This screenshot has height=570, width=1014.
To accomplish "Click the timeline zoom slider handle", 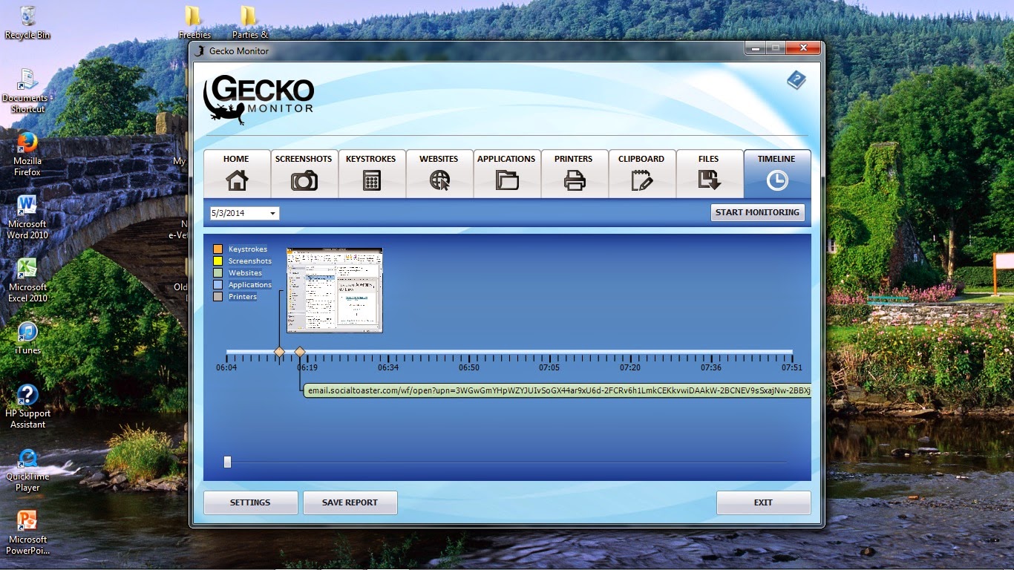I will 227,462.
